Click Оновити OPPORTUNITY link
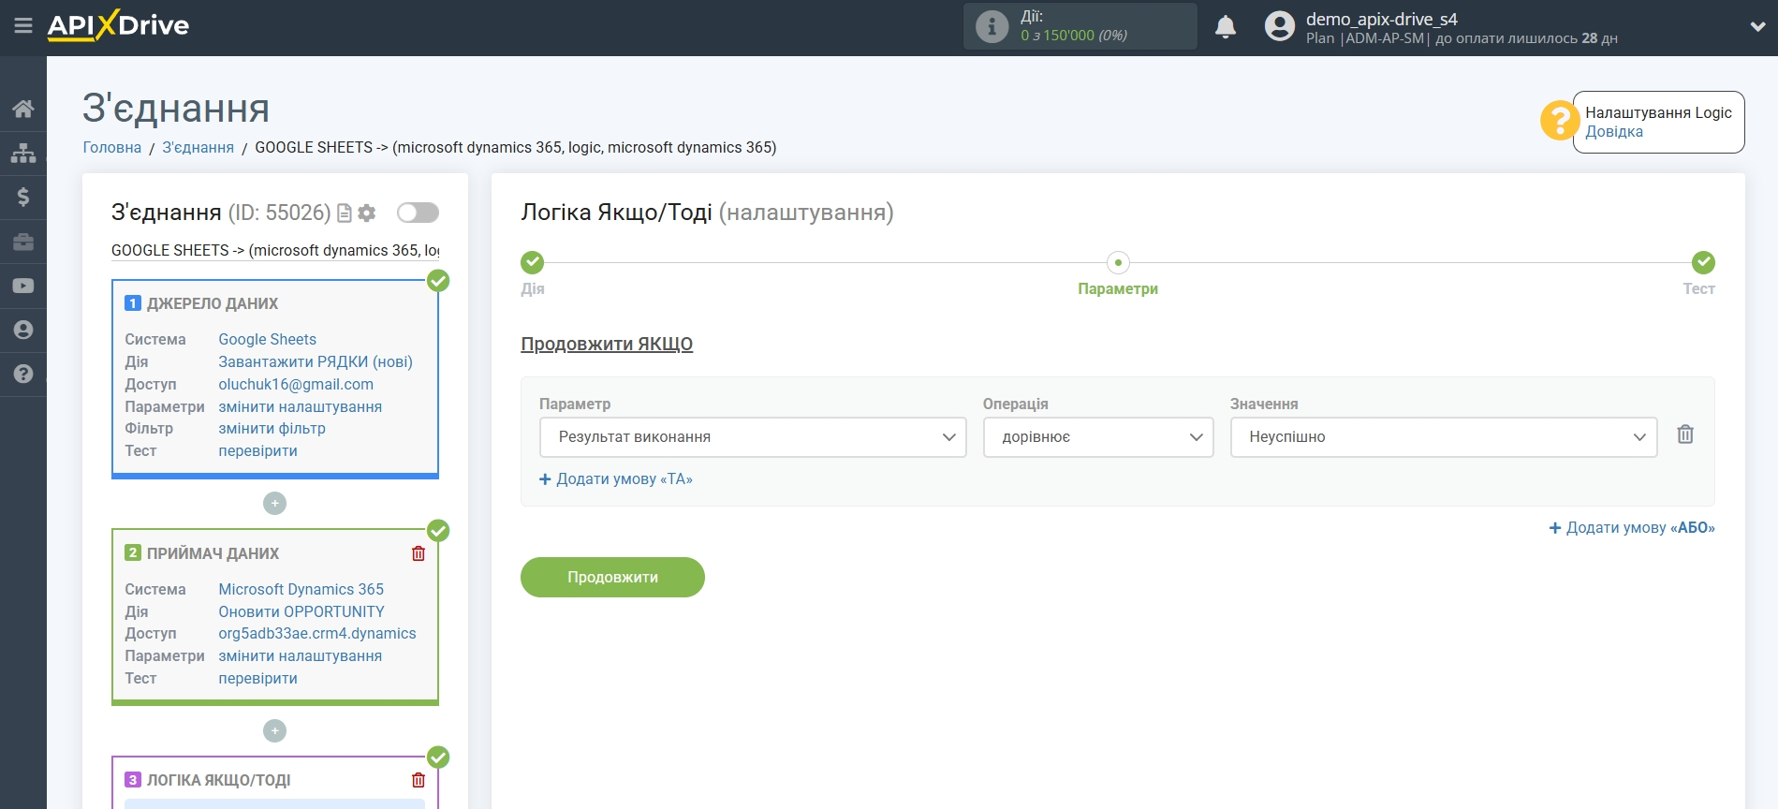Screen dimensions: 1778x809 click(x=301, y=612)
